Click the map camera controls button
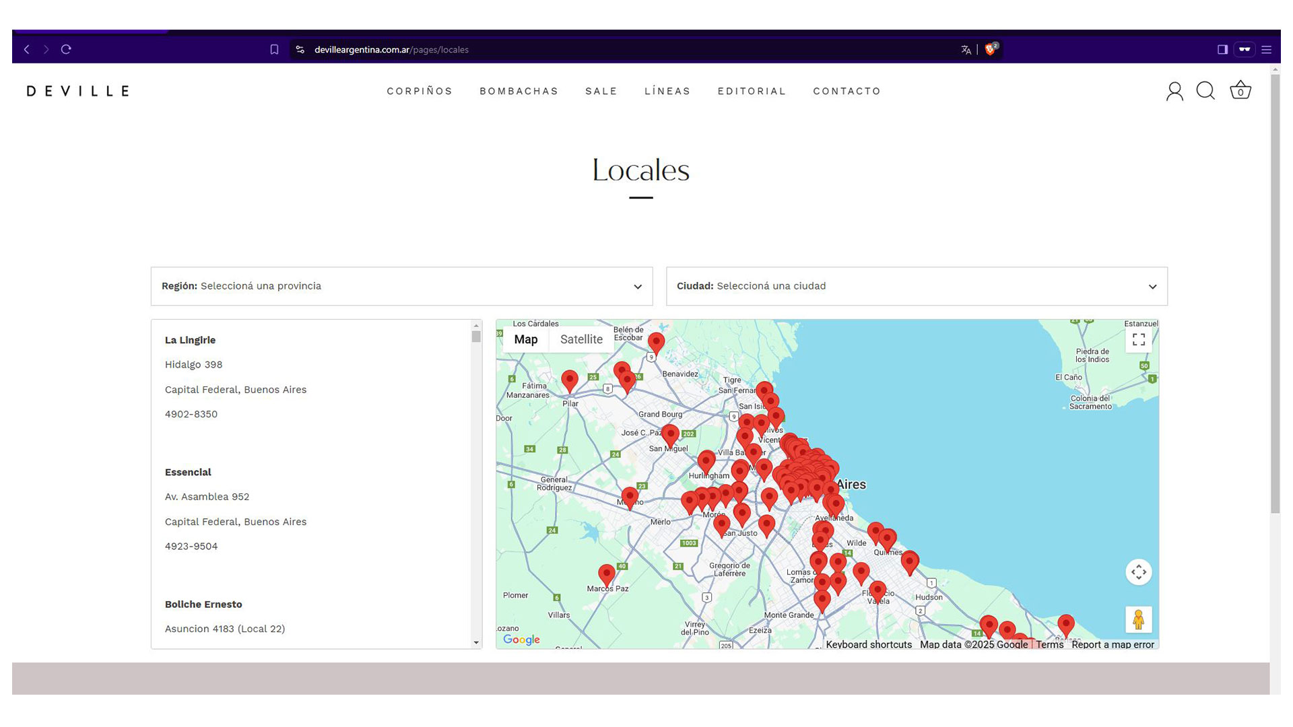The image size is (1293, 727). coord(1138,572)
